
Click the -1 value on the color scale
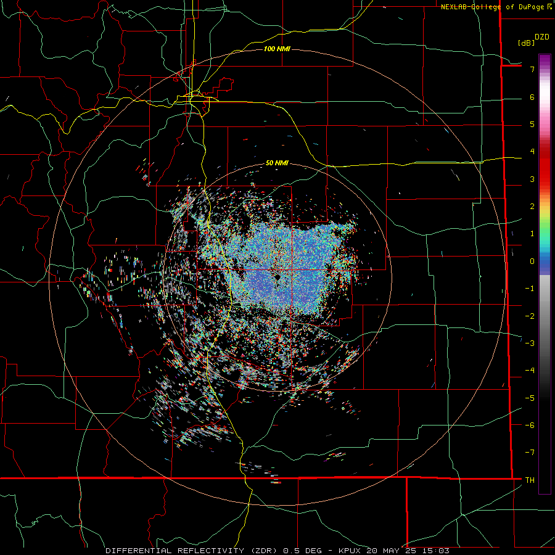click(530, 289)
